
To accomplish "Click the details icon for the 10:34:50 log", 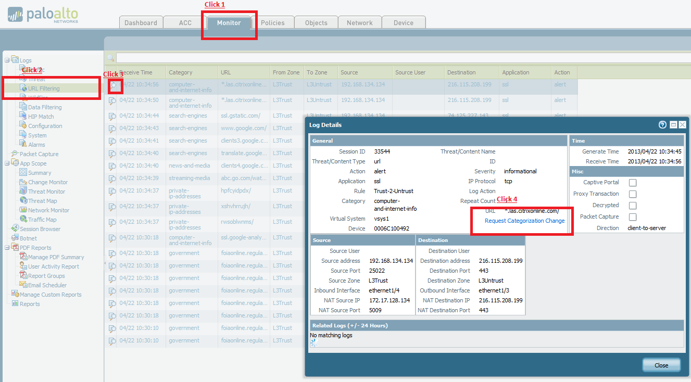I will tap(112, 100).
